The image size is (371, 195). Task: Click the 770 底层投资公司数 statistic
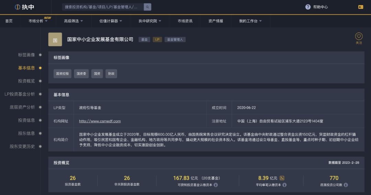click(334, 181)
